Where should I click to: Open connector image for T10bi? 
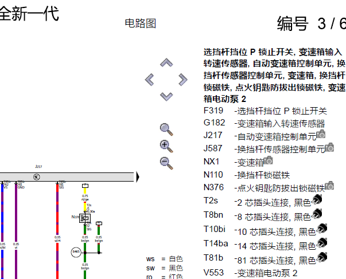pyautogui.click(x=322, y=229)
